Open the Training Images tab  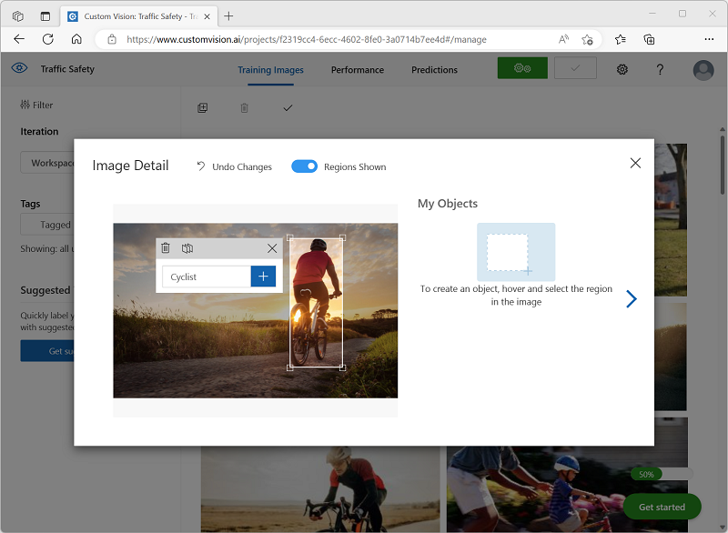(x=270, y=70)
